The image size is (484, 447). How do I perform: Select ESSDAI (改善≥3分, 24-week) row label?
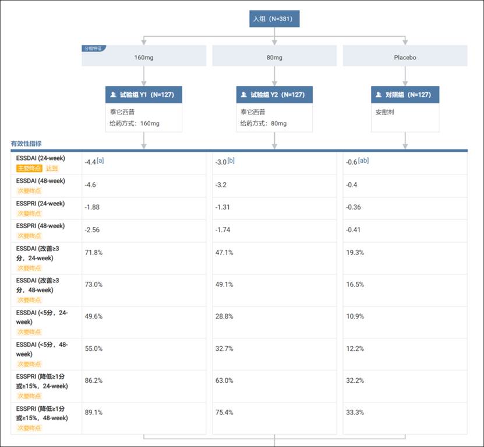pos(38,253)
